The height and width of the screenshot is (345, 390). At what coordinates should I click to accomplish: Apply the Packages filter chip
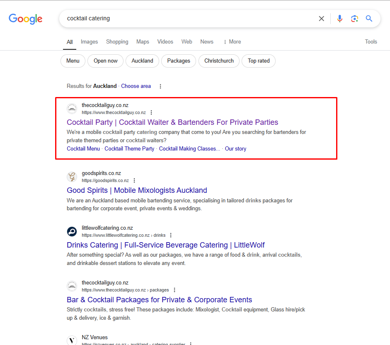point(179,61)
